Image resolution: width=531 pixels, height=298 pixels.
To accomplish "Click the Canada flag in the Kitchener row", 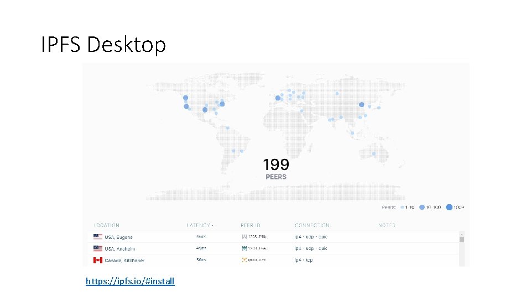I will (x=98, y=260).
